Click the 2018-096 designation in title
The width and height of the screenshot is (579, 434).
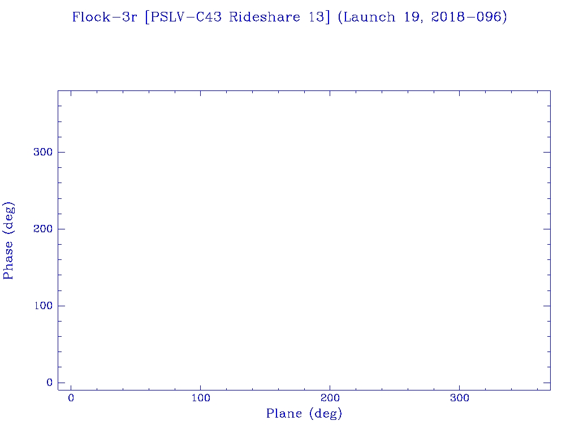[x=466, y=17]
